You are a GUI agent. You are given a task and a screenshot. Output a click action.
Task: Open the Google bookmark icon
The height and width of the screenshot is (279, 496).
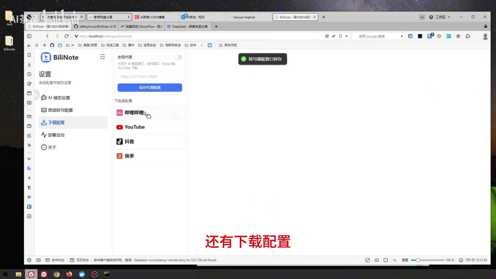point(37,45)
